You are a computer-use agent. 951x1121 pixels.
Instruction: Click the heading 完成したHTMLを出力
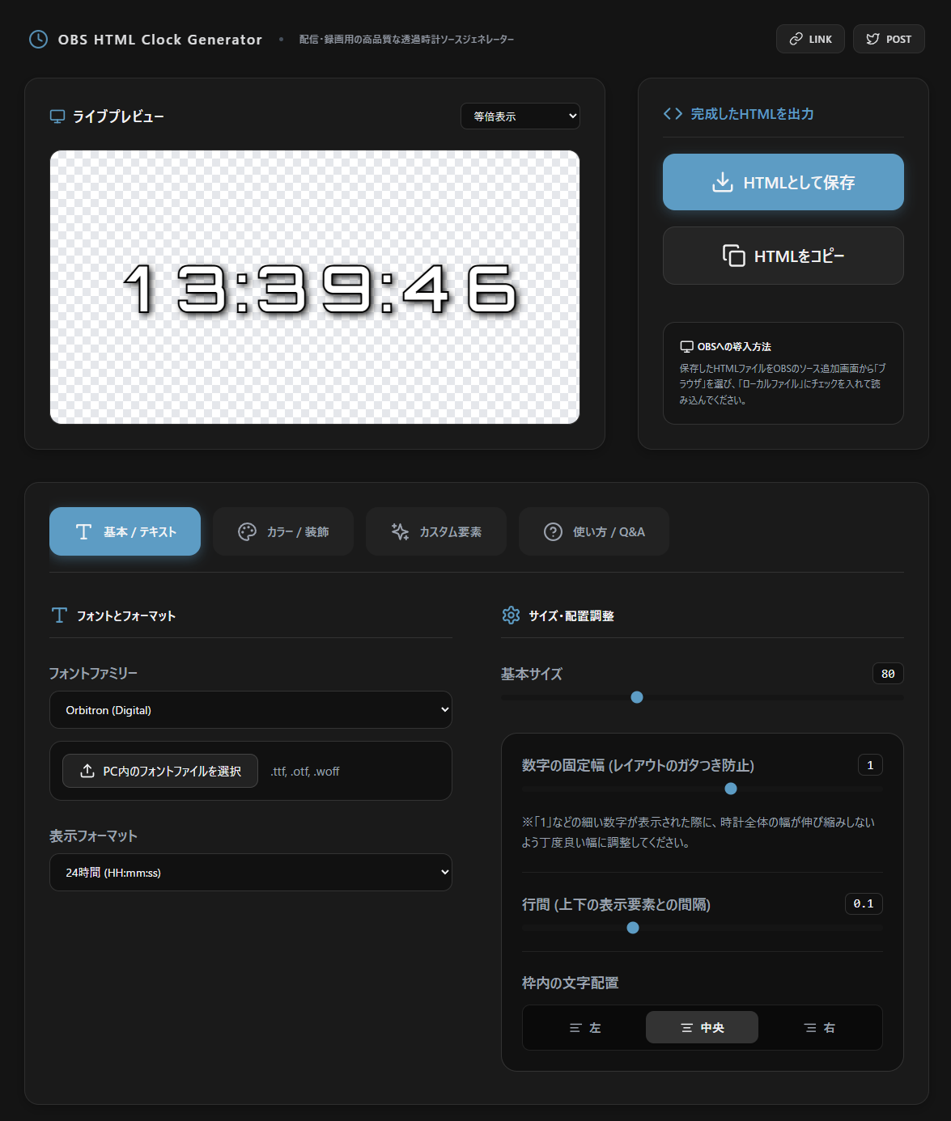tap(752, 114)
